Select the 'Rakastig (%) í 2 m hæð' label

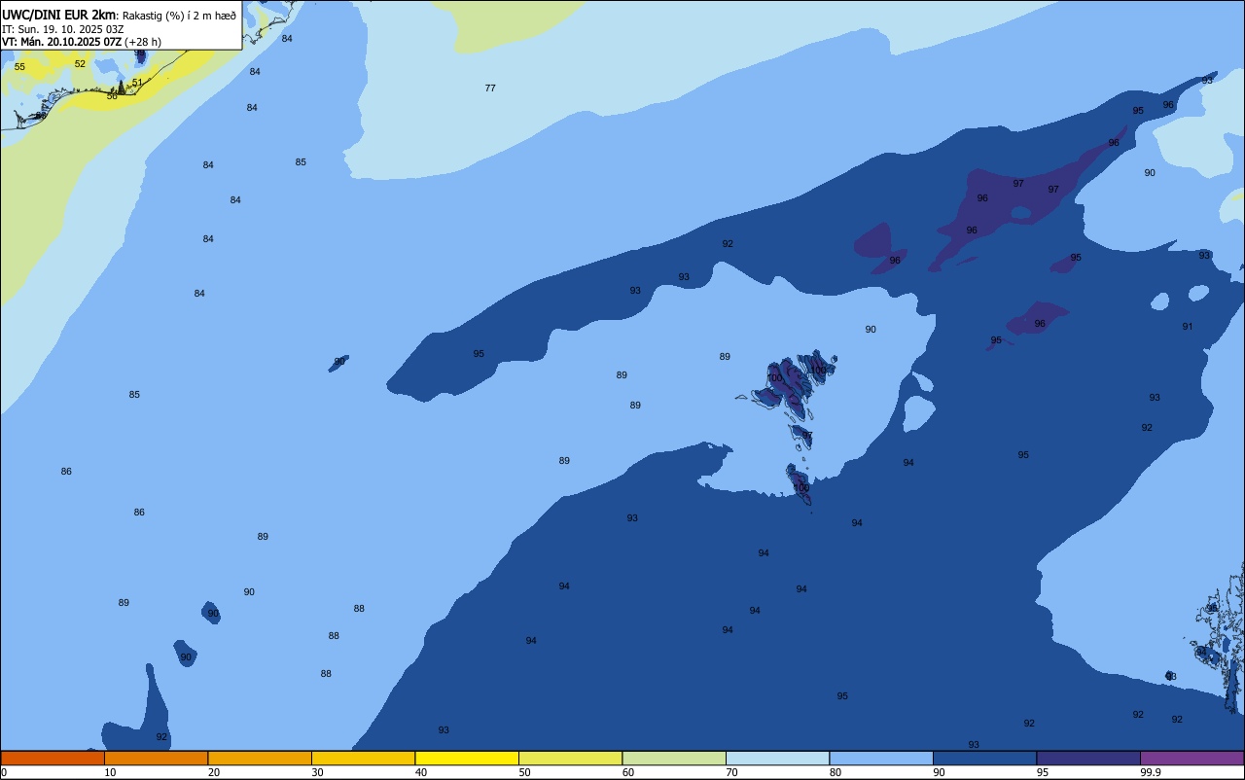click(179, 16)
